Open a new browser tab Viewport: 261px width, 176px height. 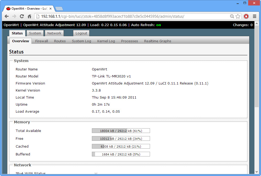(x=59, y=9)
